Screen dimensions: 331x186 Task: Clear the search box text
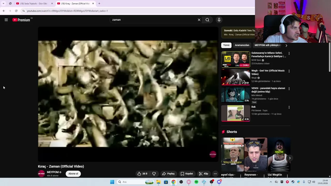[199, 20]
